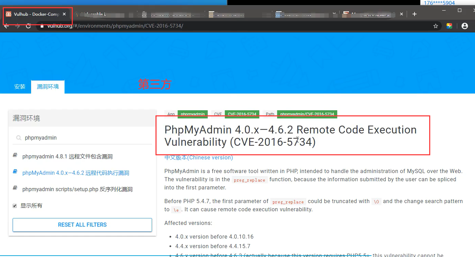Open phpMyAdmin 4.0.x–4.6.2 远程代码执行漏洞
This screenshot has height=257, width=475.
click(76, 173)
